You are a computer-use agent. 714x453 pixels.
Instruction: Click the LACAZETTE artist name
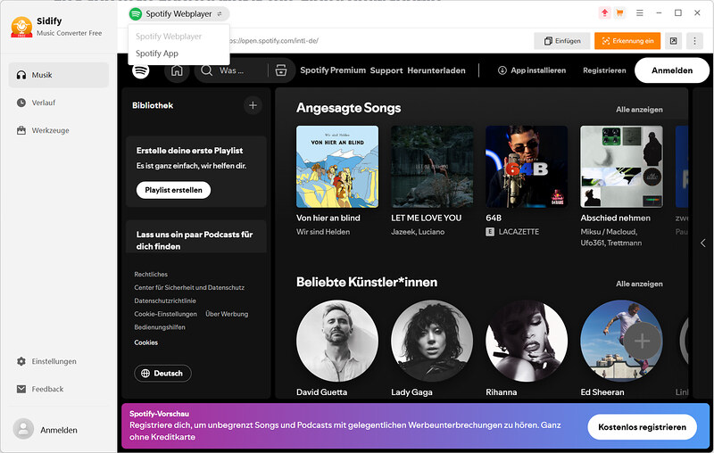click(x=519, y=232)
